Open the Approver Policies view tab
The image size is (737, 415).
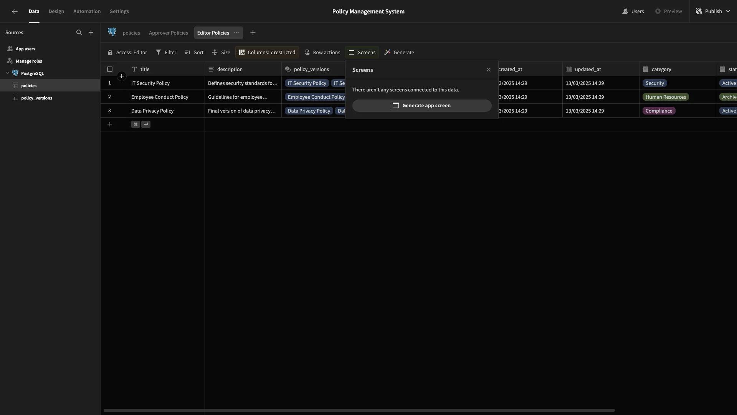coord(169,33)
